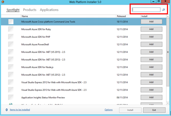Add Visual Studio Express 2013 for Web
This screenshot has width=171, height=116.
click(151, 90)
